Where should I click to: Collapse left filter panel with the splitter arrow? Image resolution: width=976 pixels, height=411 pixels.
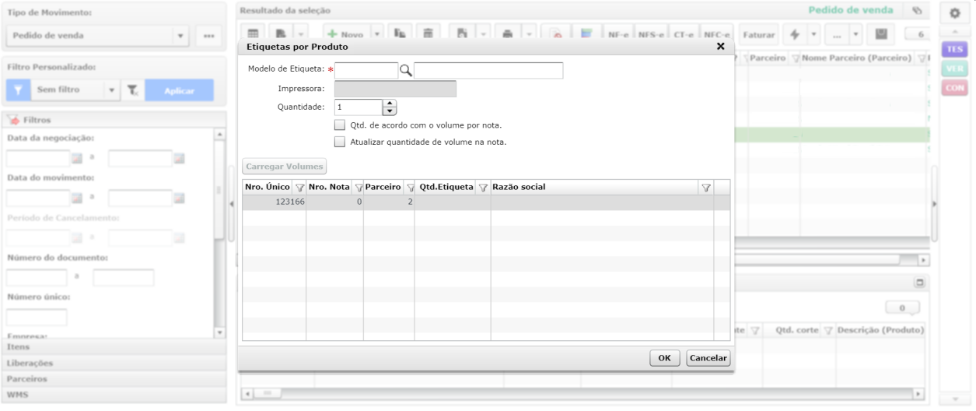[x=231, y=204]
